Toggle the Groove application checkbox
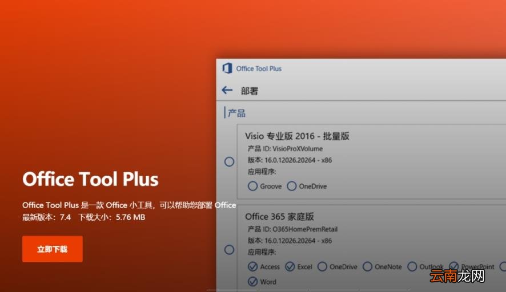Viewport: 506px width, 292px height. click(x=252, y=186)
